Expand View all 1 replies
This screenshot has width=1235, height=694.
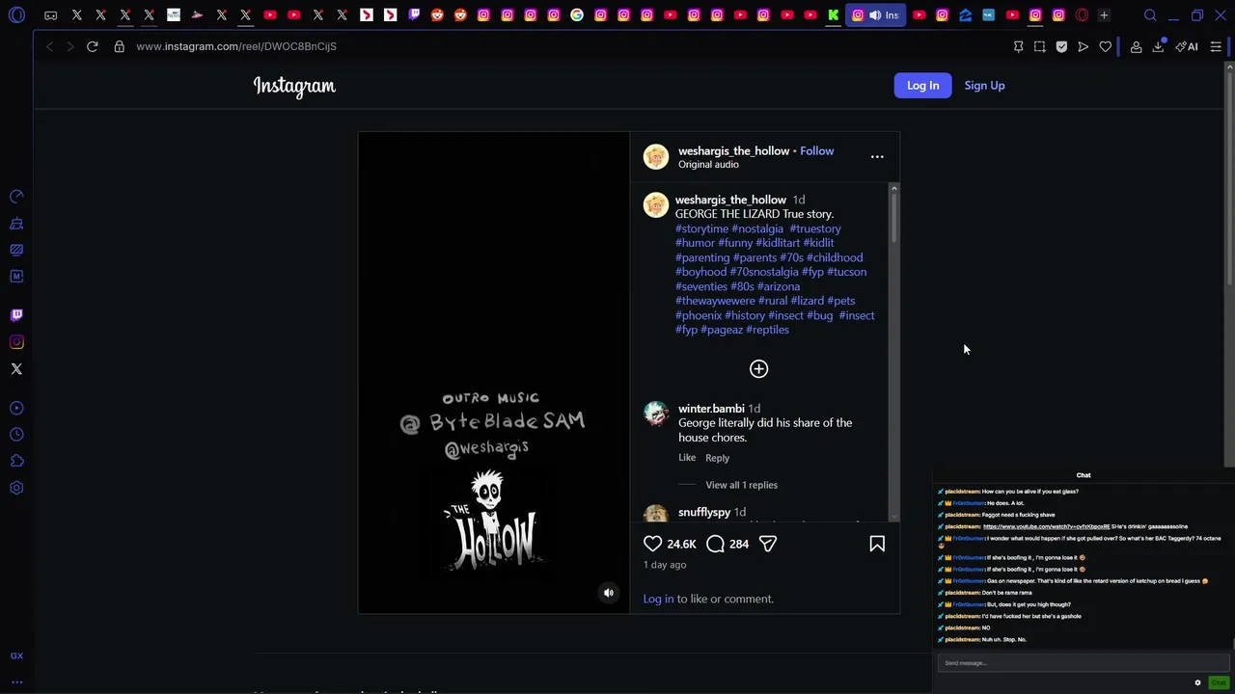point(741,485)
